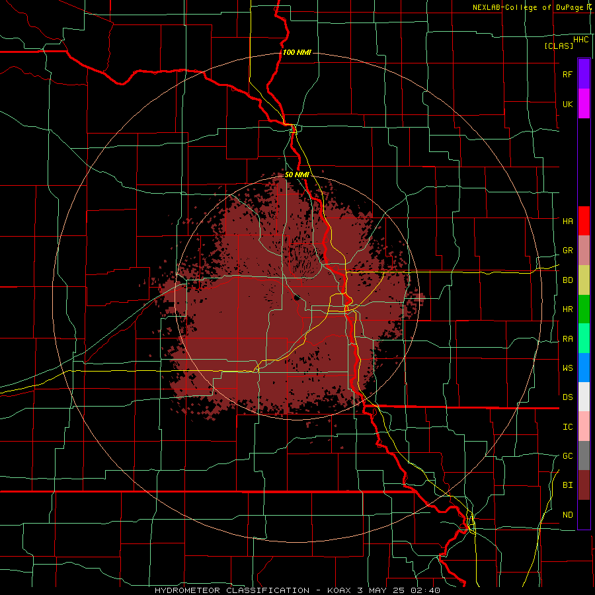Click the HA red legend color swatch
595x595 pixels.
pos(584,221)
